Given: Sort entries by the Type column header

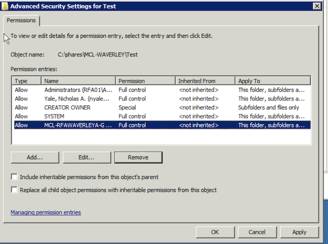Looking at the screenshot, I should (x=27, y=81).
